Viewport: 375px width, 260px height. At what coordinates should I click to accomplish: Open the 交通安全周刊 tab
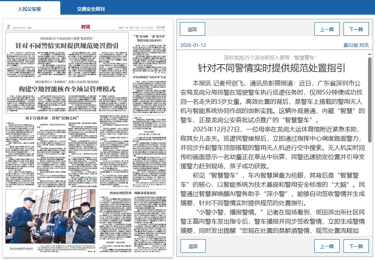coord(91,8)
